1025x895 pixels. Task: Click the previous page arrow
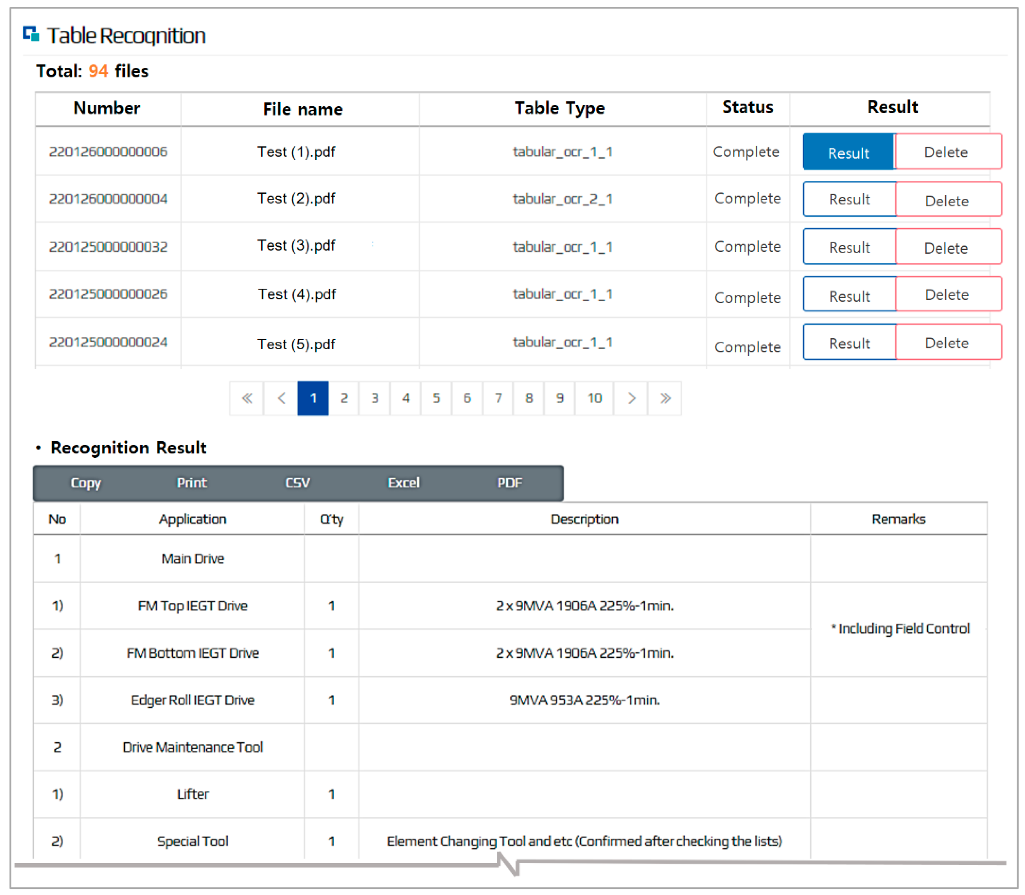(x=281, y=398)
